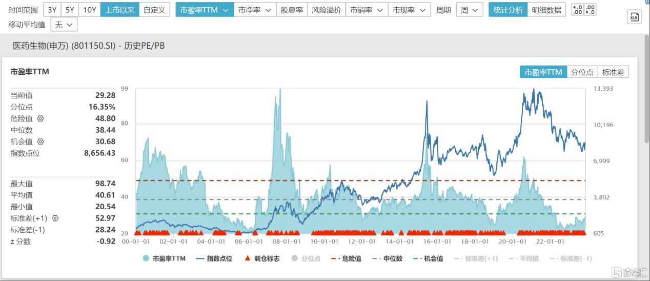Open settings gear next to 危险值

pos(40,118)
